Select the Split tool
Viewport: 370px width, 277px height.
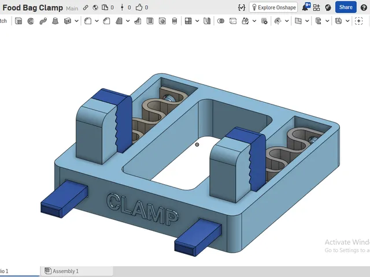[233, 21]
